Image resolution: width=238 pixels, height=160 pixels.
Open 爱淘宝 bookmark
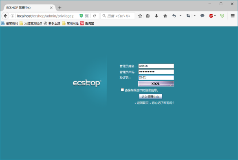tap(87, 23)
